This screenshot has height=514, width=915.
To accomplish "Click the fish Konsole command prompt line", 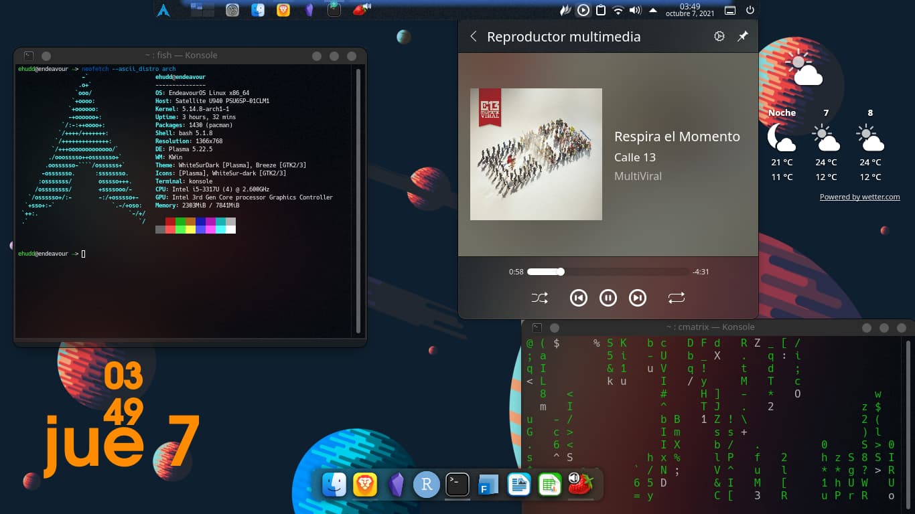I will (x=52, y=254).
